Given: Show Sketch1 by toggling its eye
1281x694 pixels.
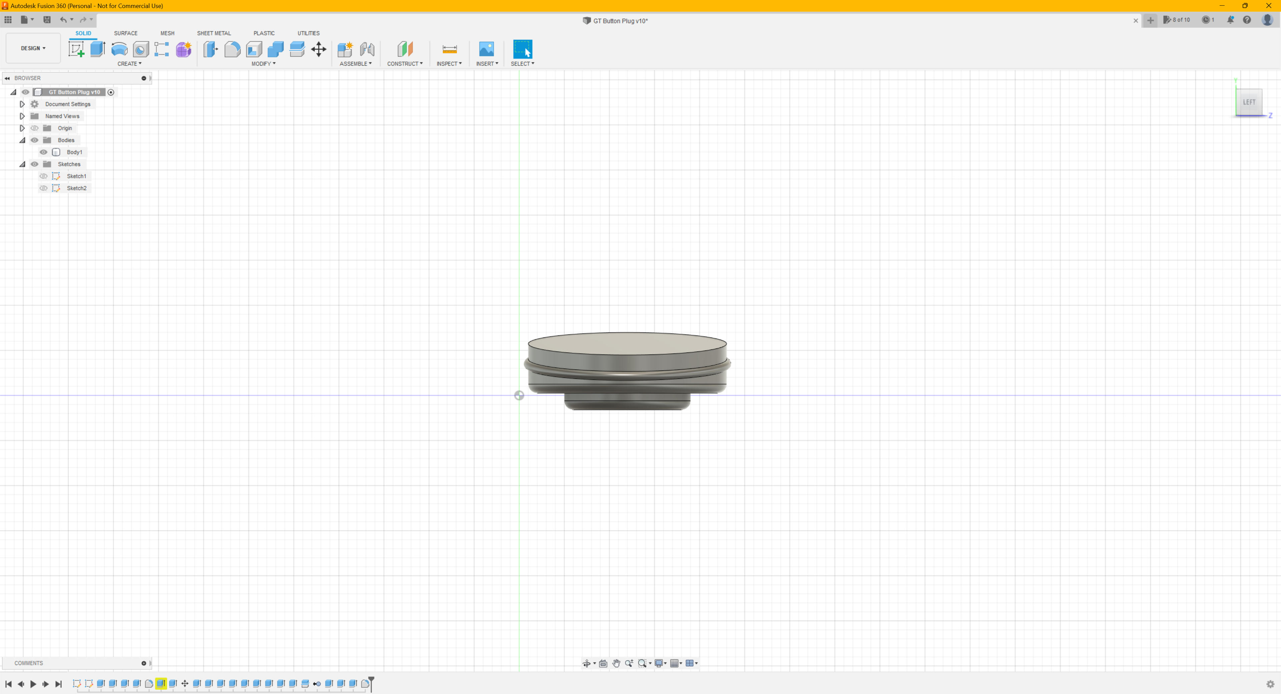Looking at the screenshot, I should coord(44,176).
